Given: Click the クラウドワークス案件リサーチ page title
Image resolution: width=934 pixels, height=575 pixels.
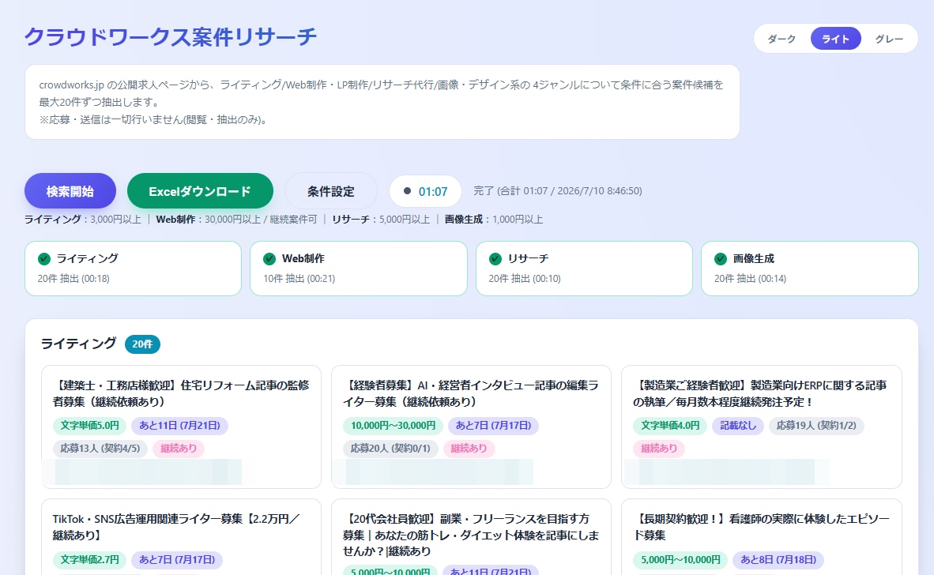Looking at the screenshot, I should tap(171, 37).
